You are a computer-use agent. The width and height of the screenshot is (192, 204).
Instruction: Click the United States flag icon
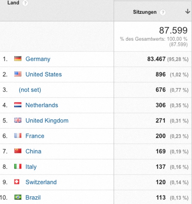pyautogui.click(x=18, y=74)
